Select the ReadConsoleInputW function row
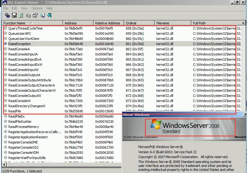Viewport: 247px width, 173px height. (121, 70)
